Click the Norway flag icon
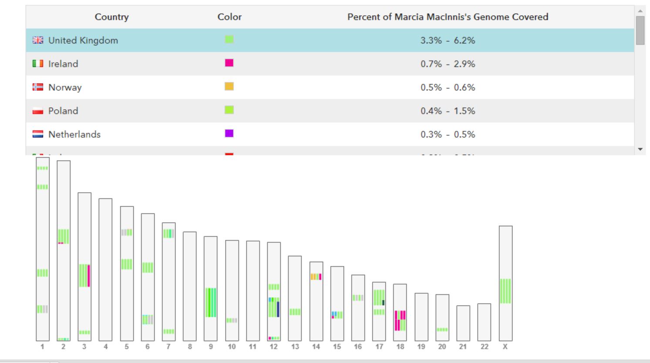 [x=38, y=87]
